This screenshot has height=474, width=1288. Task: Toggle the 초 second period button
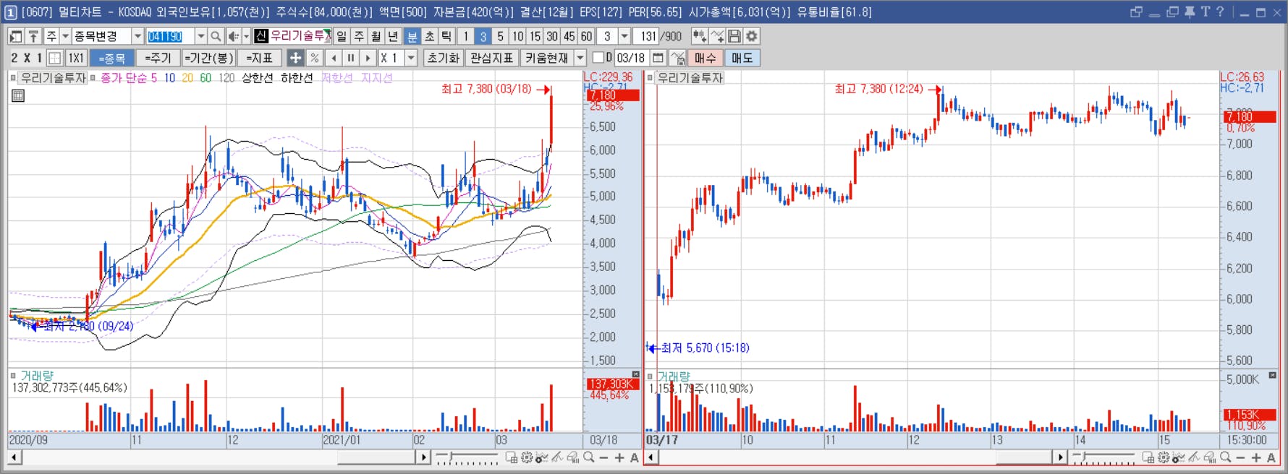[430, 36]
